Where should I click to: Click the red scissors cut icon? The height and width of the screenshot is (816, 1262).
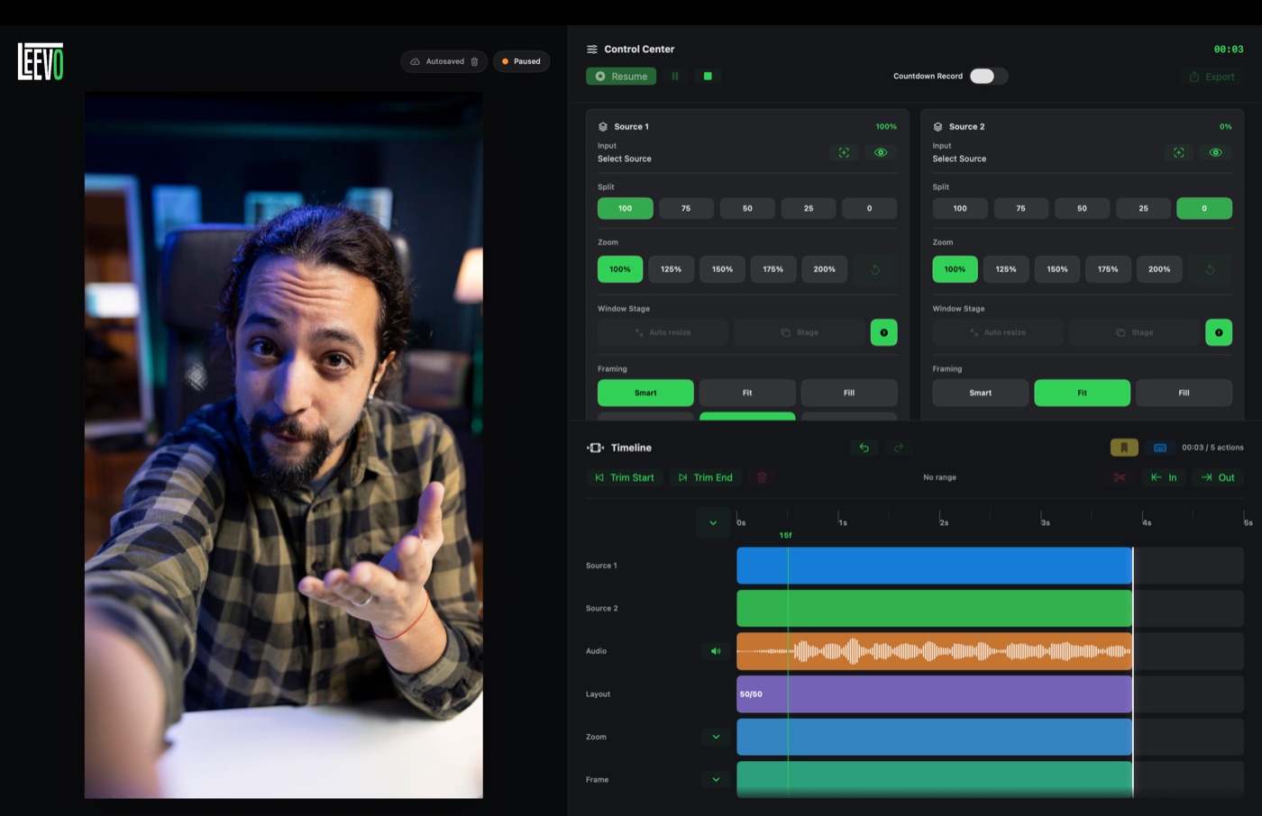click(1120, 477)
